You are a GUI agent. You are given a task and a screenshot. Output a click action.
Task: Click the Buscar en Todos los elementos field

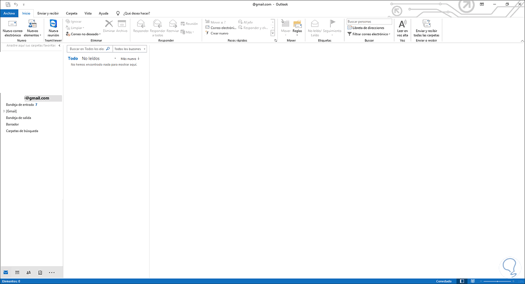point(90,49)
